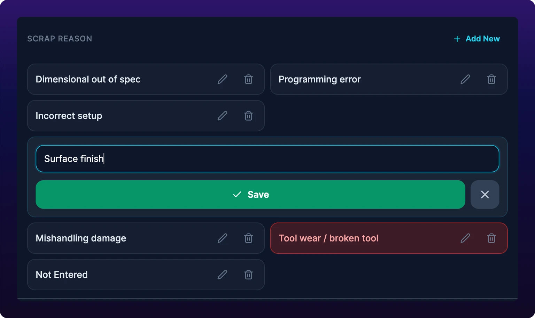Click the Not Entered reason label

[62, 275]
